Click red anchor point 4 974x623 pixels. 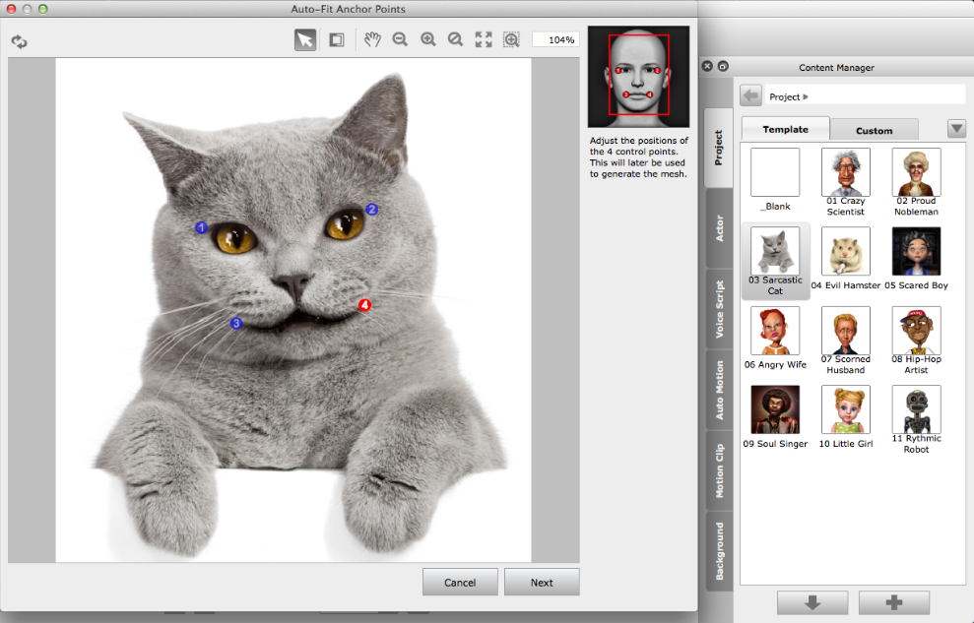point(364,305)
